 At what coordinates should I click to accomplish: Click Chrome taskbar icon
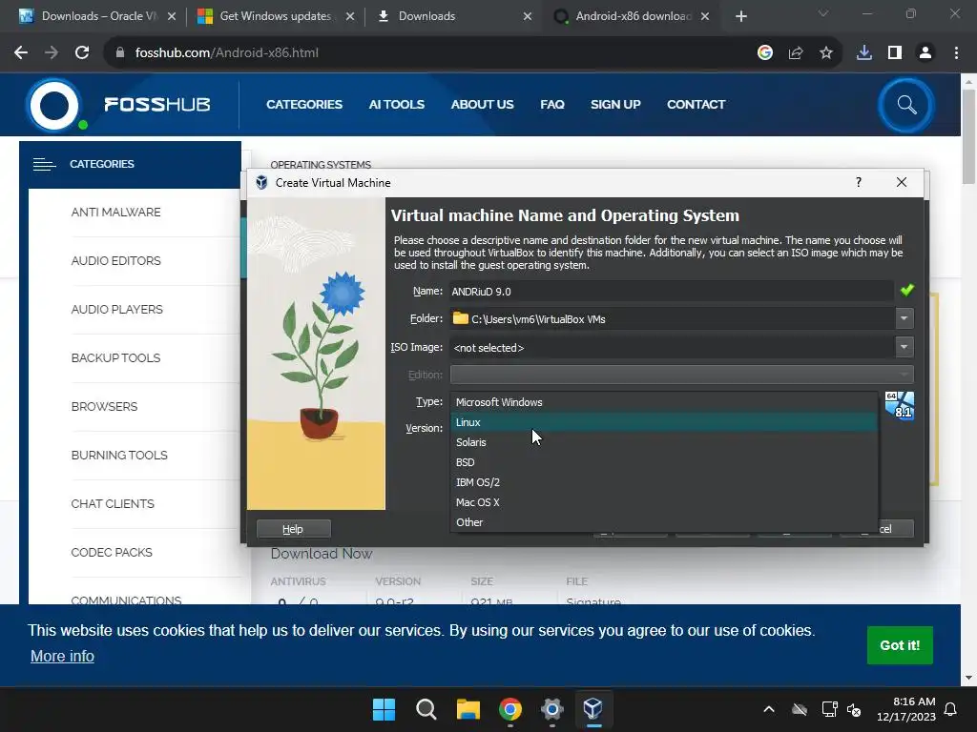coord(510,709)
